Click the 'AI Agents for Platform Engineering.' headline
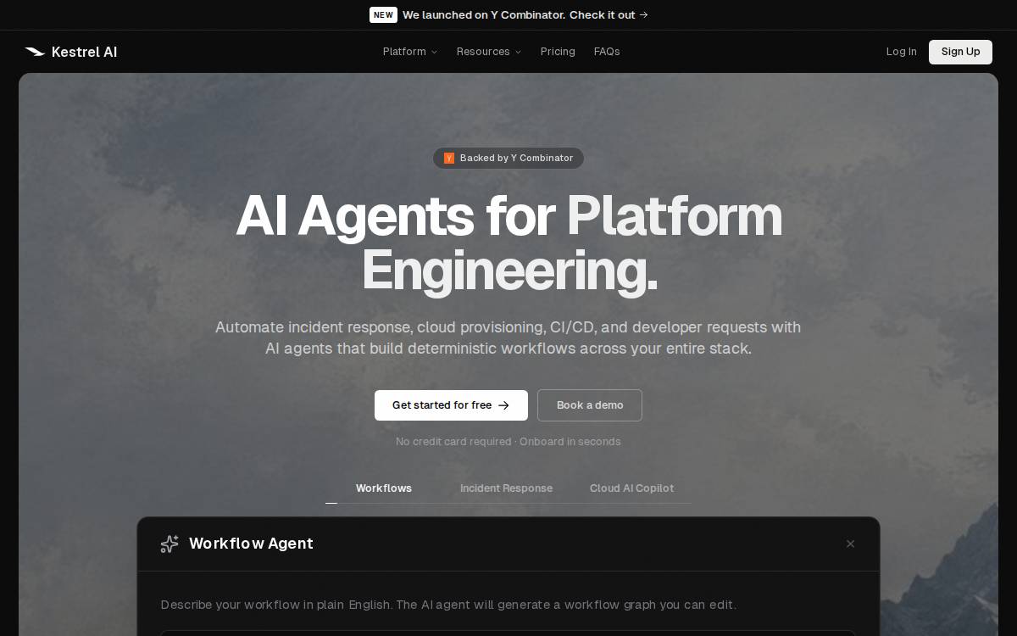Image resolution: width=1017 pixels, height=636 pixels. click(508, 243)
